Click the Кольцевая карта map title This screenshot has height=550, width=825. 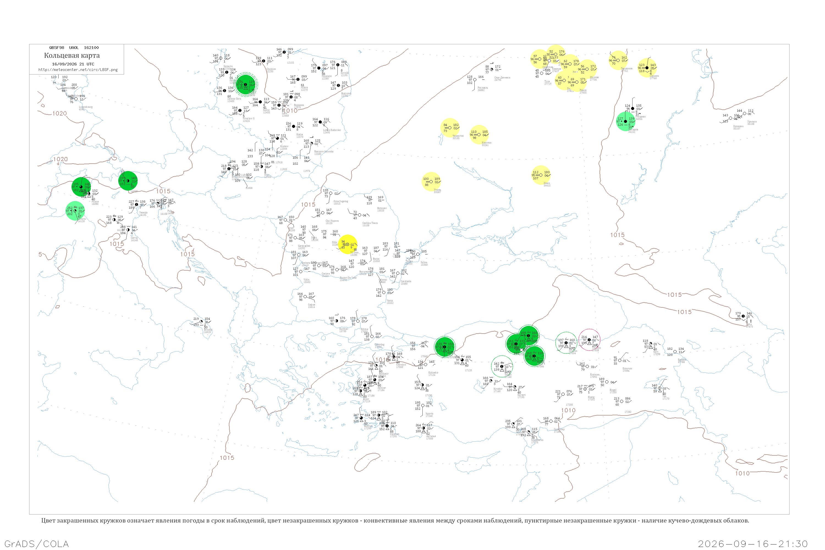72,56
